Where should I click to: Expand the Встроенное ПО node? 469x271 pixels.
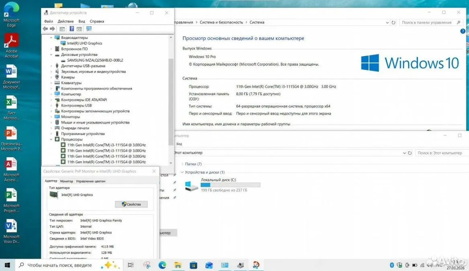point(51,49)
